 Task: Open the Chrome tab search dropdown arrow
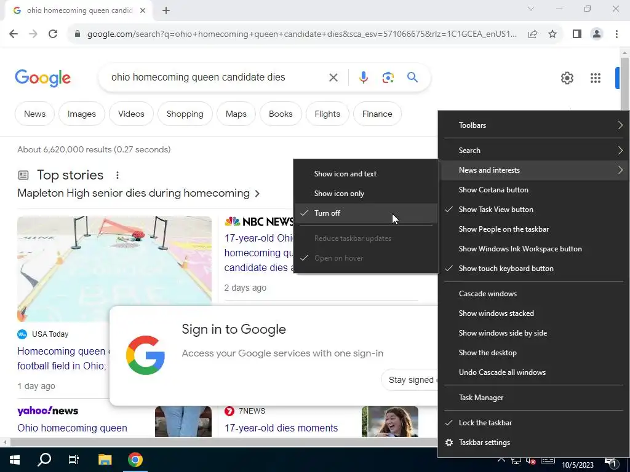(531, 9)
